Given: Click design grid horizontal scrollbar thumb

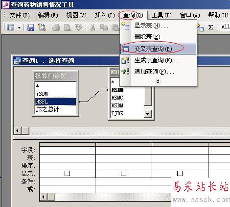Looking at the screenshot, I should 51,197.
